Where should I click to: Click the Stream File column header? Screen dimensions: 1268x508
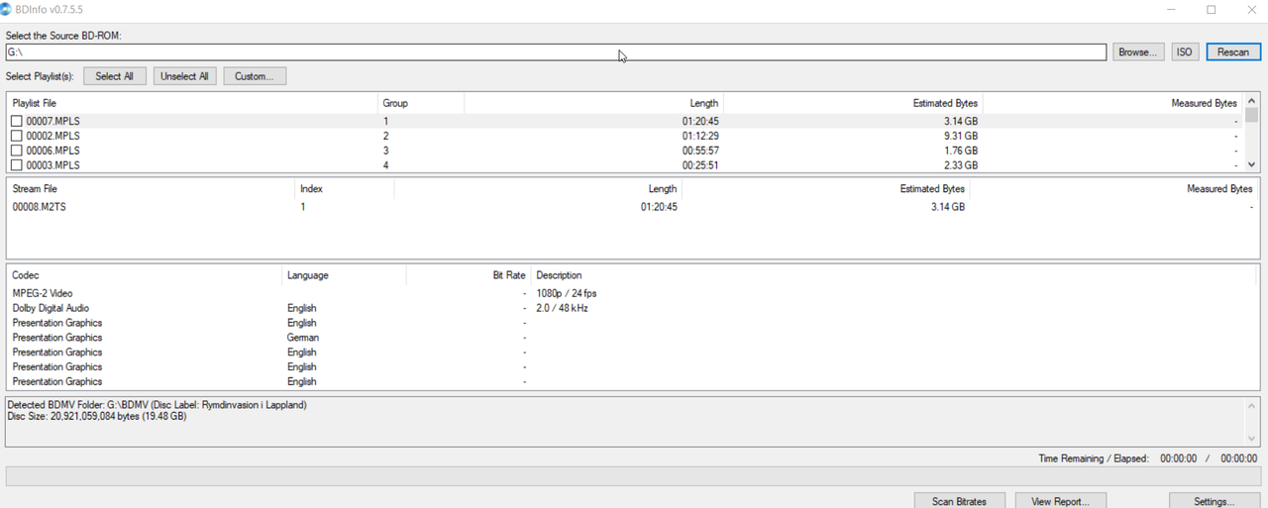[x=152, y=188]
